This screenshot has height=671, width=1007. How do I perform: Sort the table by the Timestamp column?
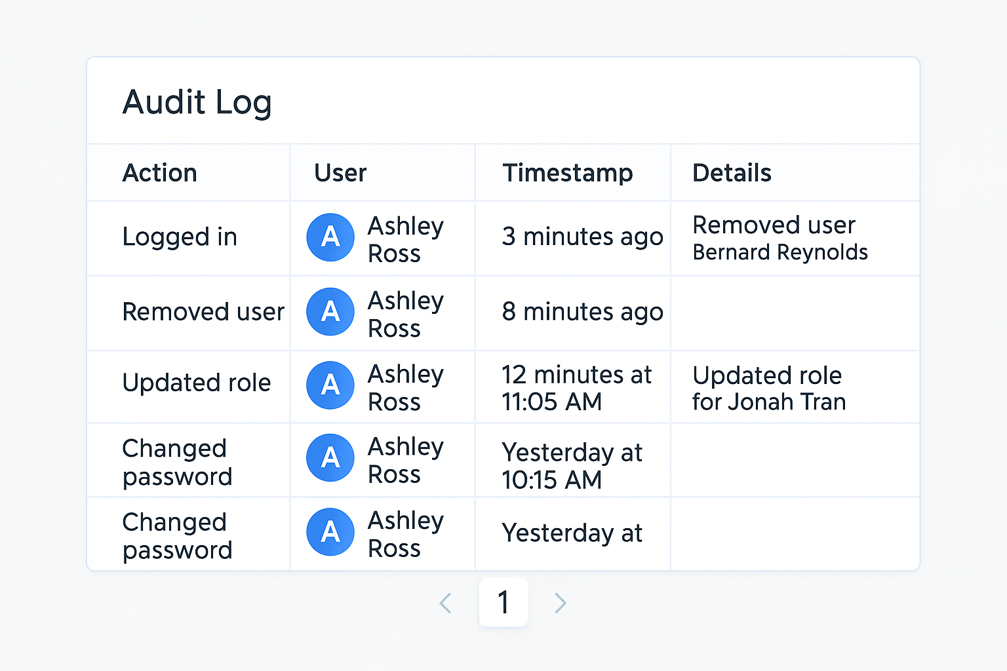[x=568, y=172]
